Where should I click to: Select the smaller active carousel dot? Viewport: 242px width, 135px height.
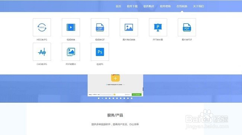102,98
